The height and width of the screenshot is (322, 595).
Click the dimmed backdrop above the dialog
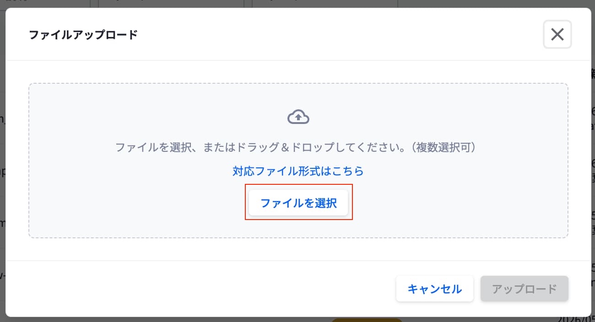(297, 4)
